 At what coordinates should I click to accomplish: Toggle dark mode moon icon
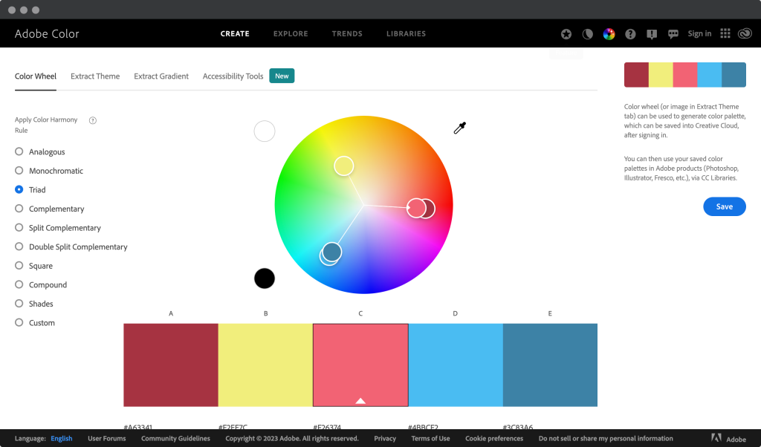click(x=587, y=33)
